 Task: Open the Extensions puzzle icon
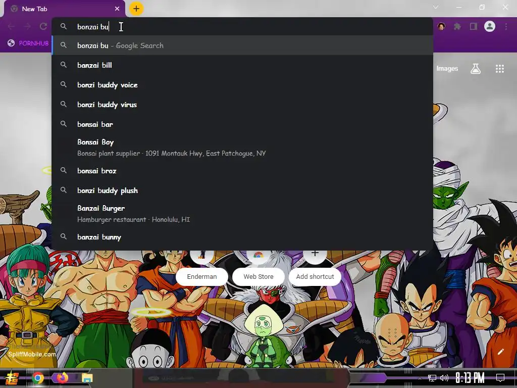click(457, 26)
